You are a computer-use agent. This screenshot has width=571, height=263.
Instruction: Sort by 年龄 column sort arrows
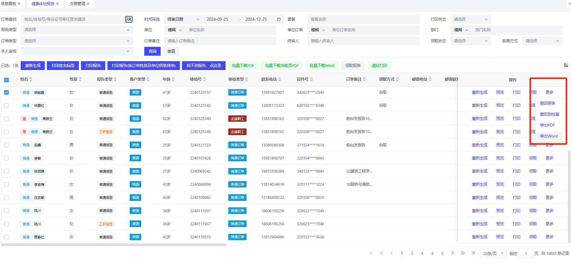[x=173, y=79]
